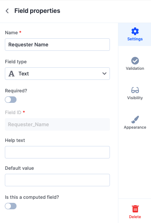The image size is (151, 223).
Task: Click the disabled Field ID input
Action: [58, 125]
